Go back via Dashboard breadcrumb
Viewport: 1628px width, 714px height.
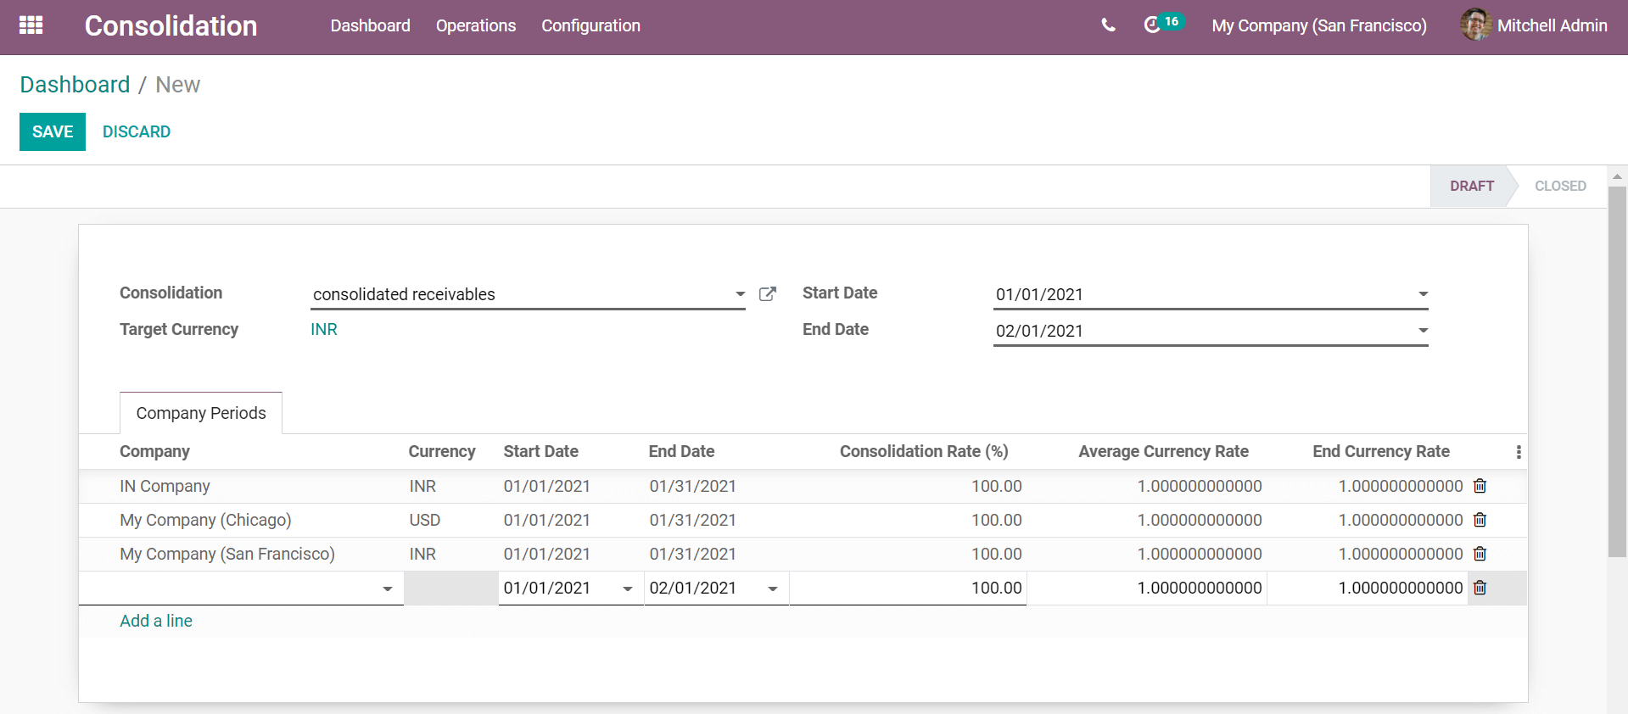[x=75, y=85]
